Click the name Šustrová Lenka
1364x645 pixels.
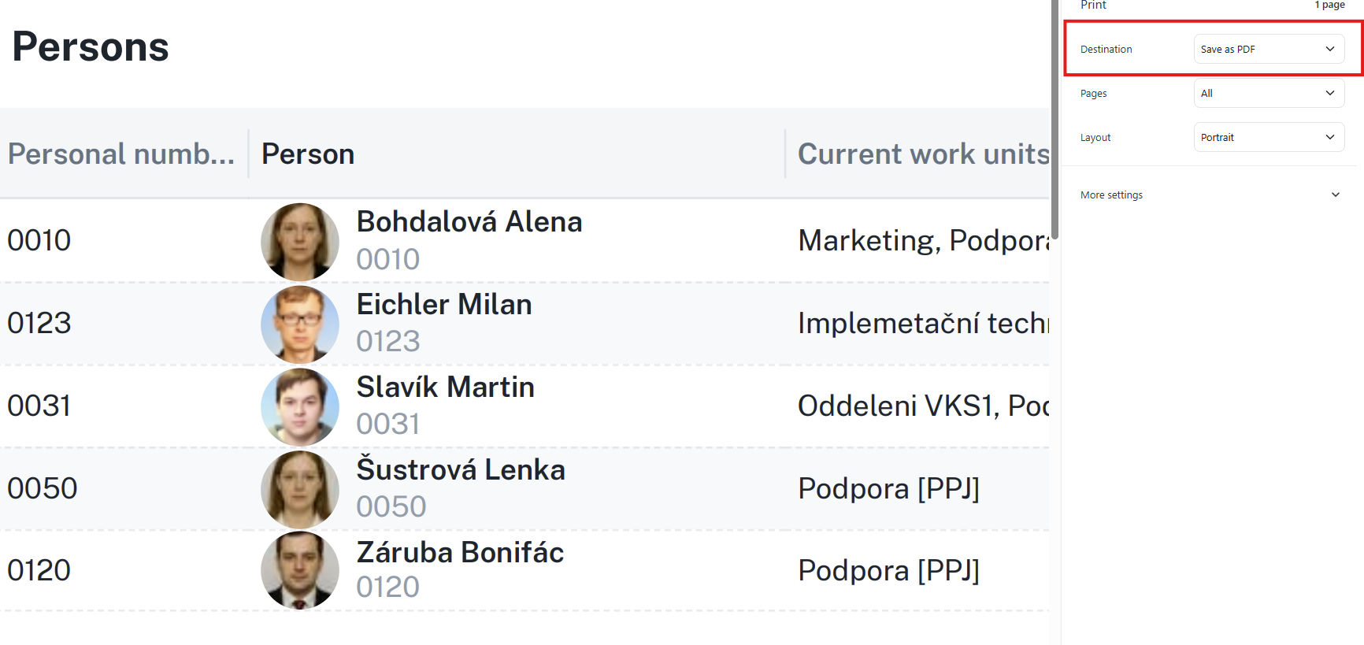coord(461,470)
